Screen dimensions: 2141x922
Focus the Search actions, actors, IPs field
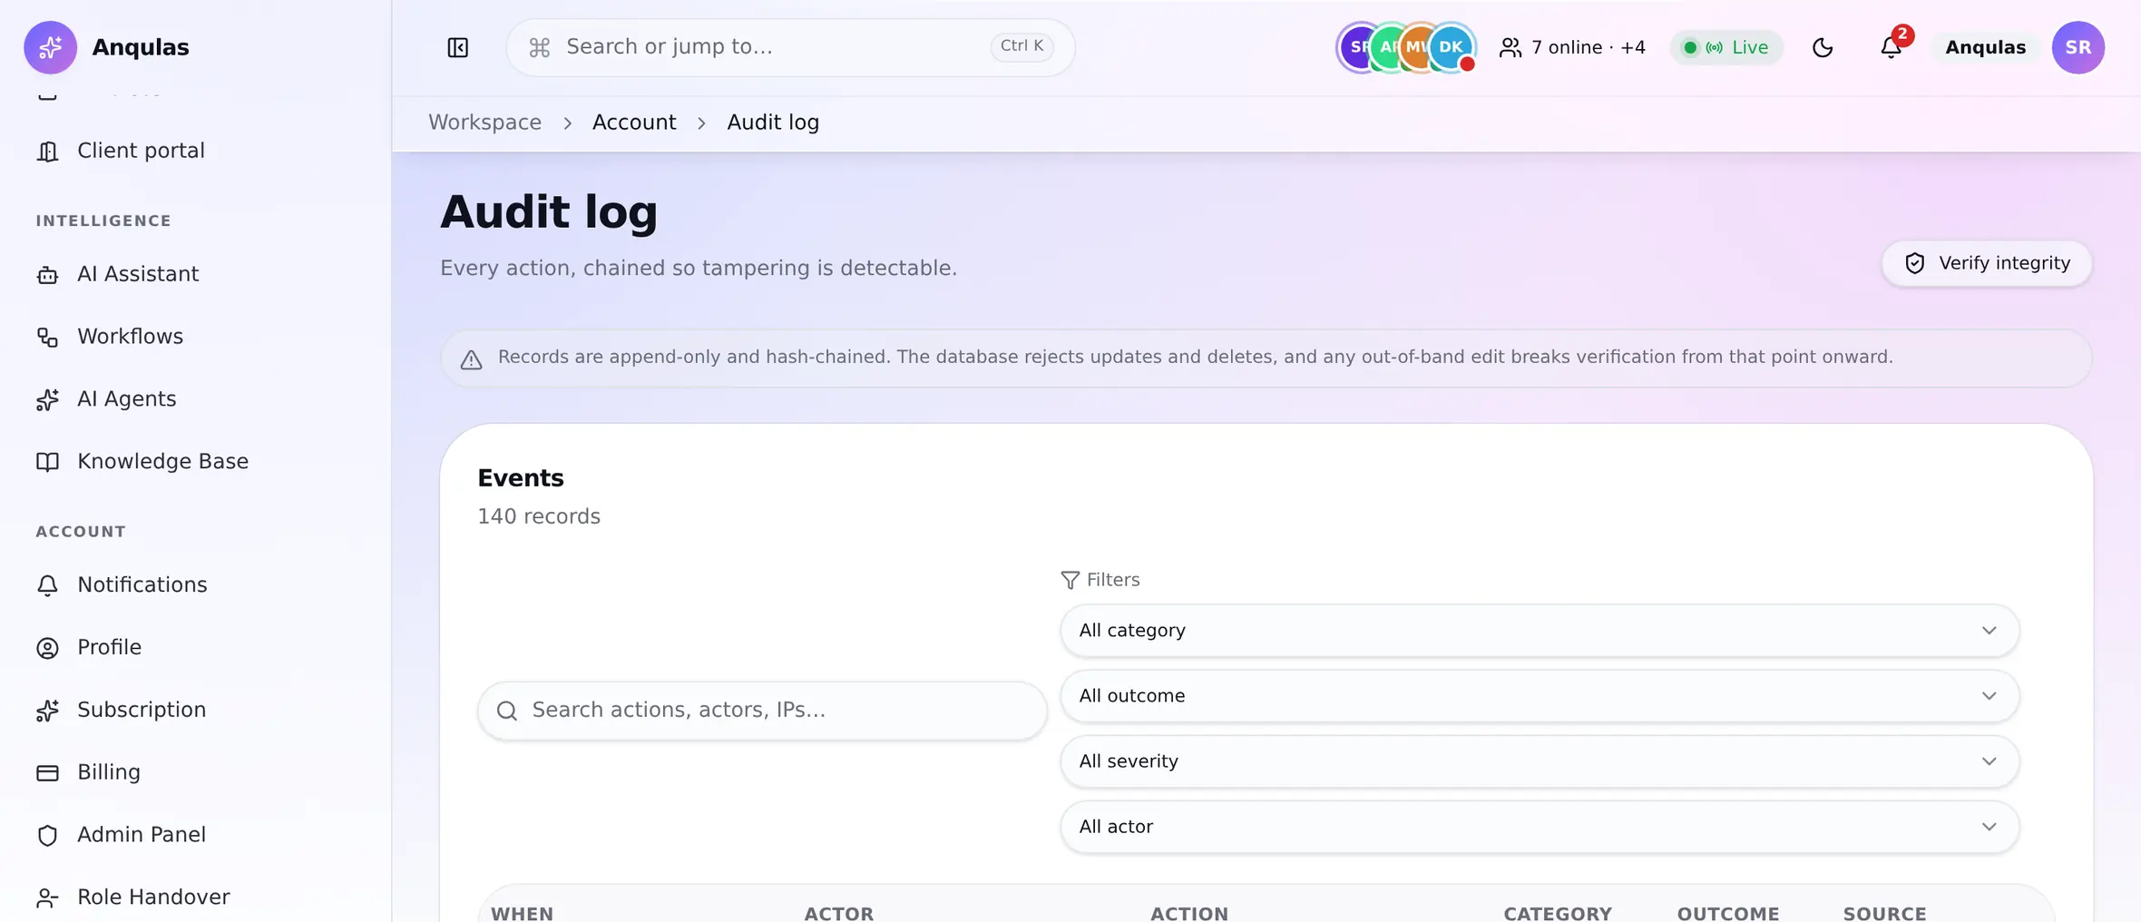pyautogui.click(x=762, y=711)
